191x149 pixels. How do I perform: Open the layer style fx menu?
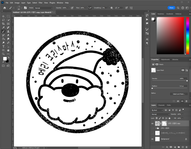(167, 147)
